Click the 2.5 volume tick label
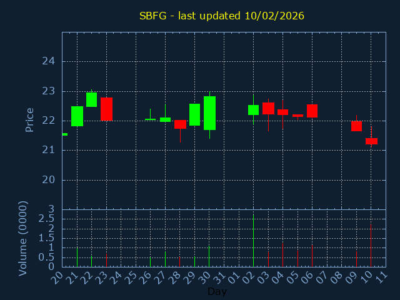400x300 pixels. click(x=47, y=219)
